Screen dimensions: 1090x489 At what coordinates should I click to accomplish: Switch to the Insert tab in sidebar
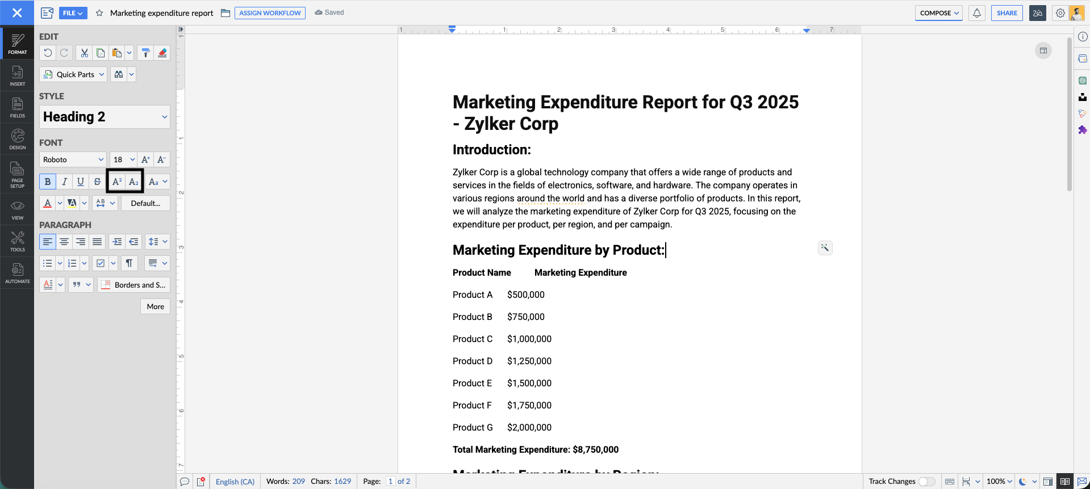tap(18, 75)
